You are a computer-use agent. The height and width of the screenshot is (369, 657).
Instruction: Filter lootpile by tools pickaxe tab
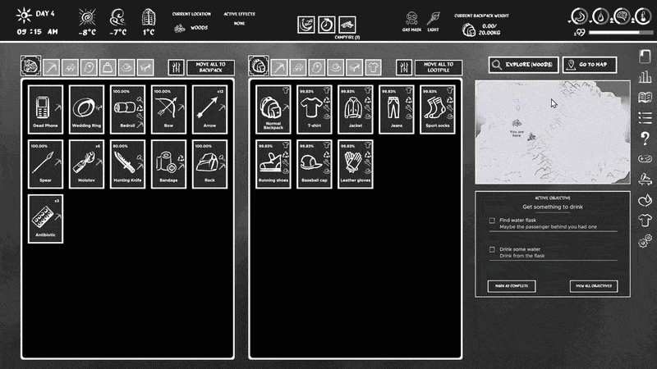point(51,67)
